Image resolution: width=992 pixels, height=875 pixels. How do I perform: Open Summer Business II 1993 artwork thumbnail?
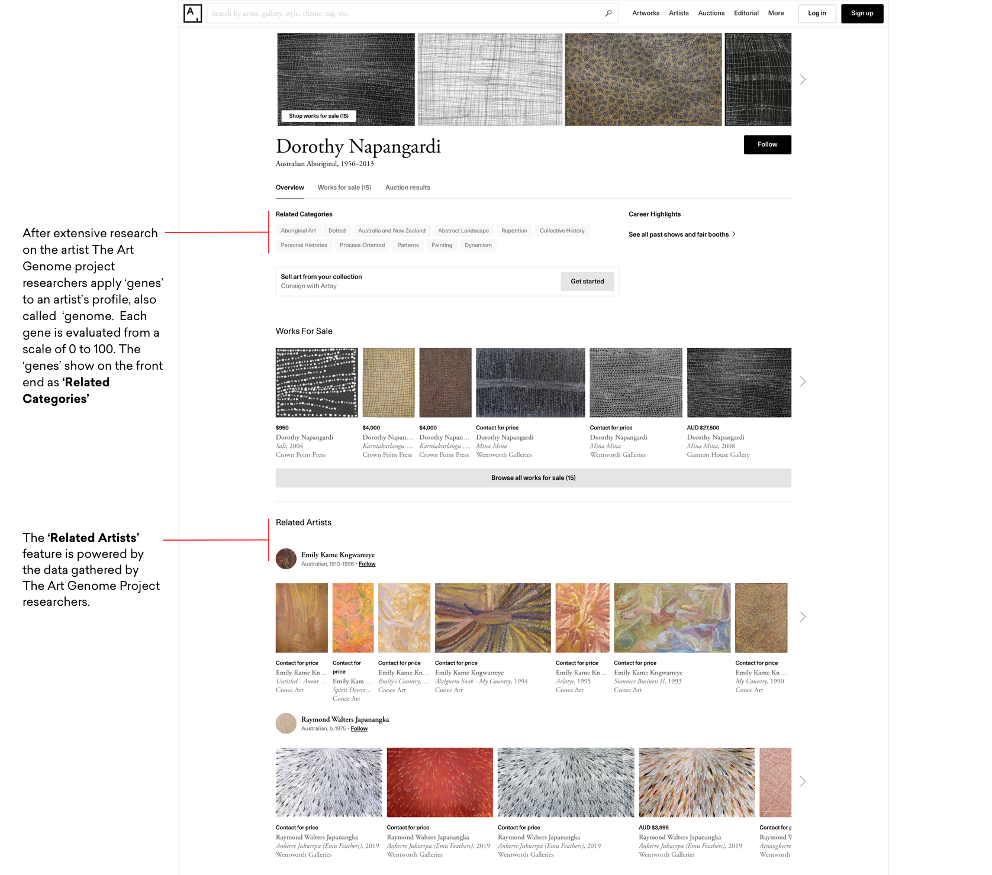coord(672,618)
